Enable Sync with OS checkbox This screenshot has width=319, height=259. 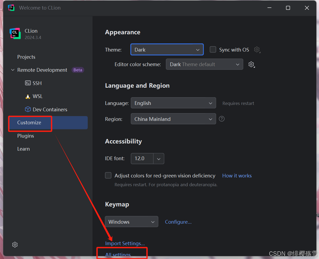[x=213, y=49]
